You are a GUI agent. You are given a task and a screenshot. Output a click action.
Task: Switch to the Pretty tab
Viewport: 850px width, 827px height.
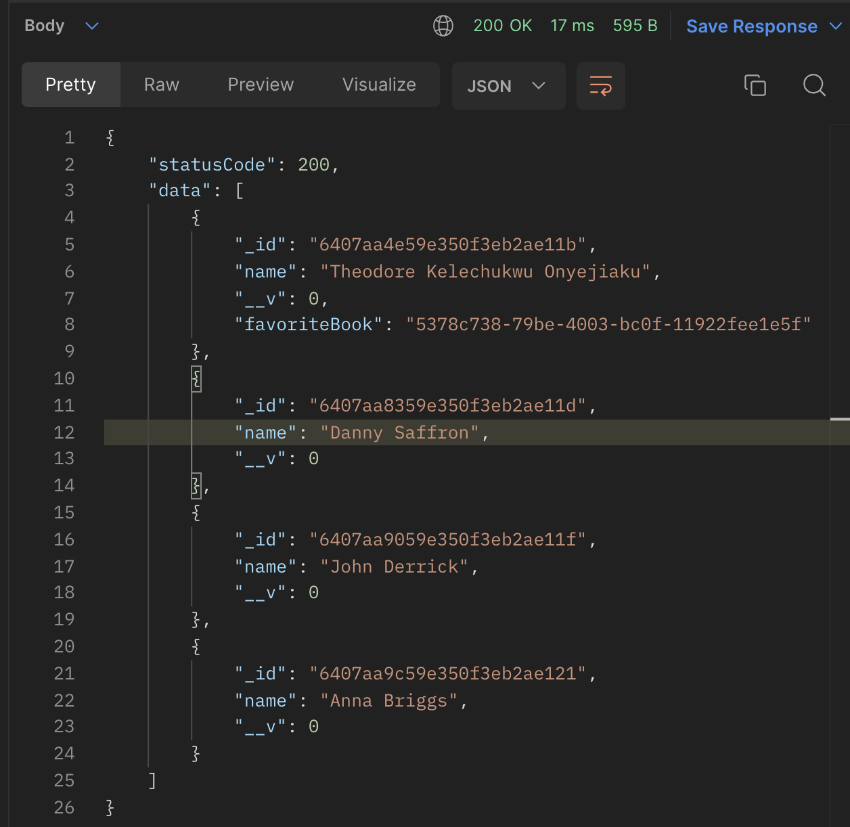click(71, 85)
